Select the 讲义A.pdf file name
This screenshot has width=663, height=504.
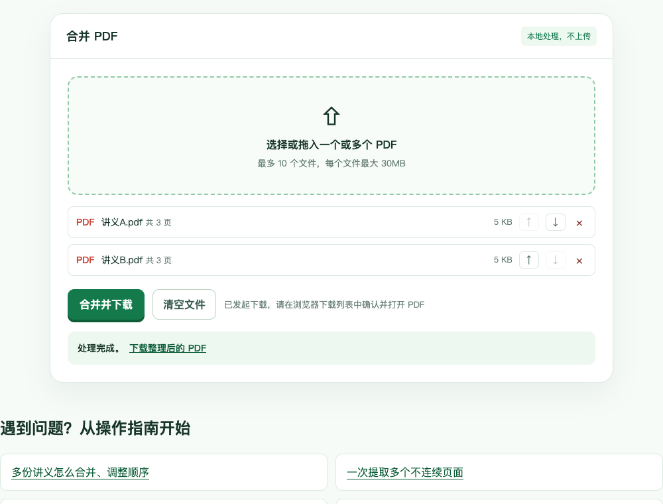pyautogui.click(x=122, y=222)
